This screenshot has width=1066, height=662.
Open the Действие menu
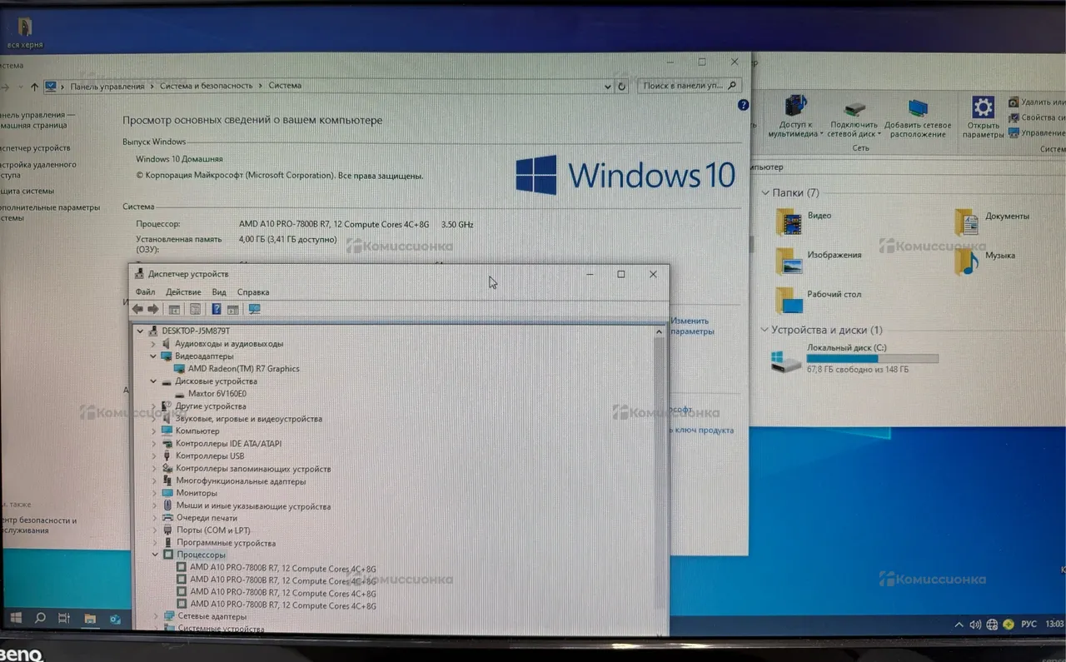(183, 292)
